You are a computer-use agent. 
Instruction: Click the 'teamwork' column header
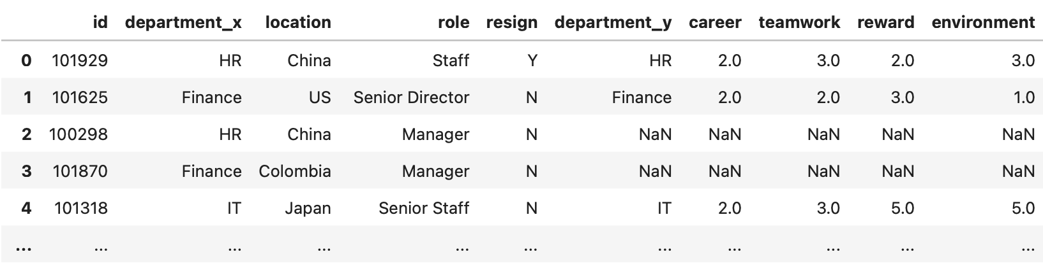click(x=799, y=23)
